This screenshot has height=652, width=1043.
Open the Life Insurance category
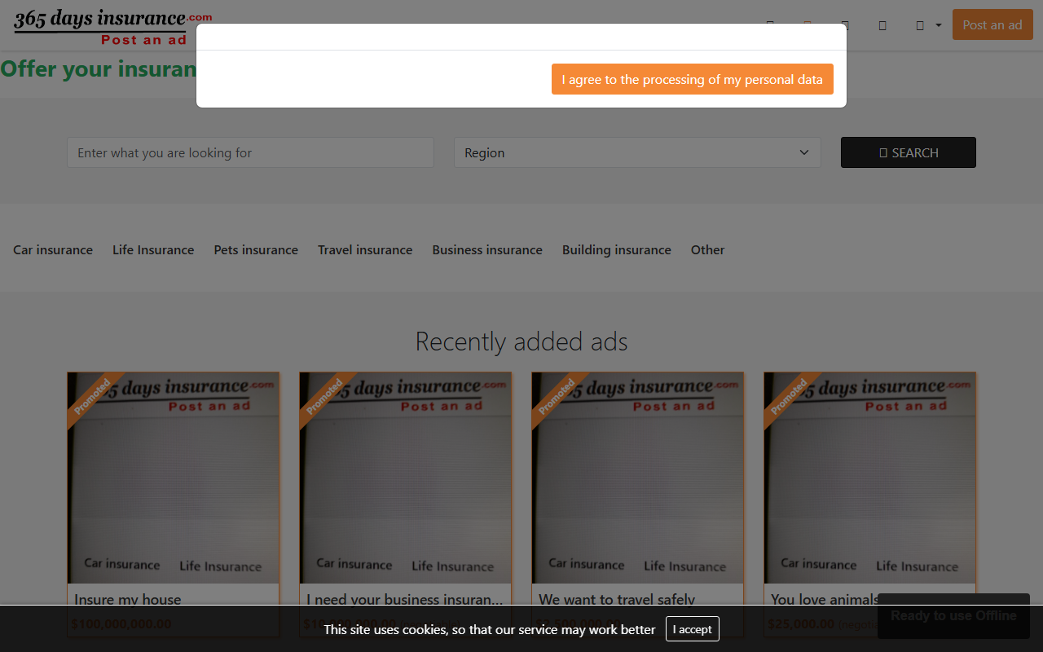153,250
